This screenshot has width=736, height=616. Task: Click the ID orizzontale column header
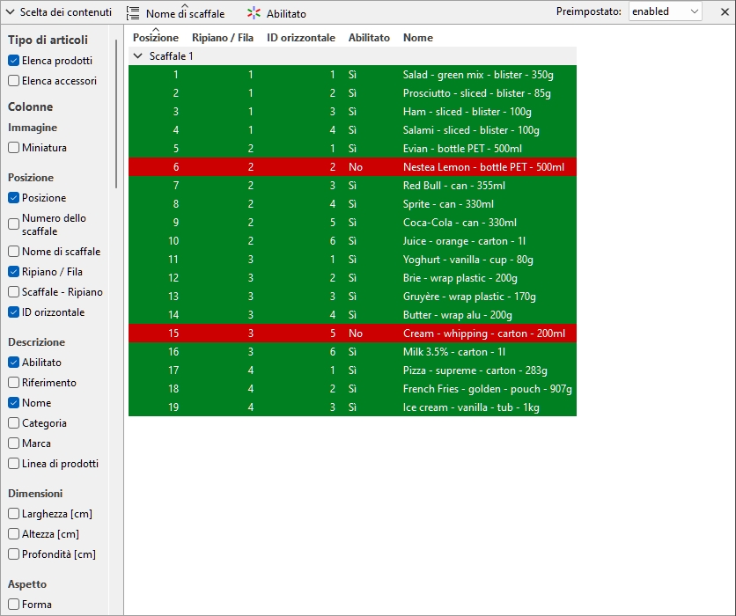click(301, 38)
